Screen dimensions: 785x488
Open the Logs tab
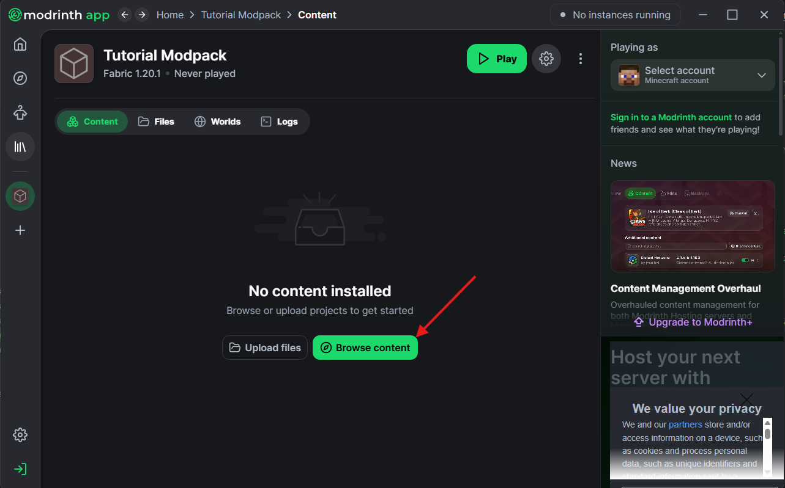[x=280, y=122]
